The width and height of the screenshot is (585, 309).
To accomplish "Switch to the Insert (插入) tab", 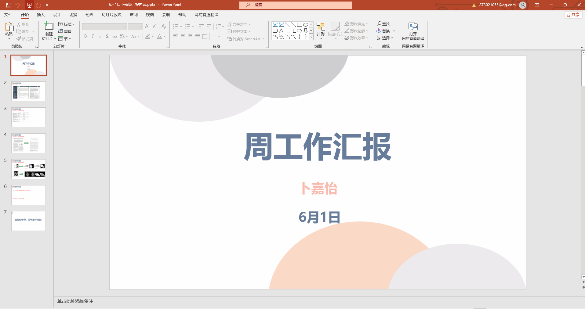I will (41, 15).
